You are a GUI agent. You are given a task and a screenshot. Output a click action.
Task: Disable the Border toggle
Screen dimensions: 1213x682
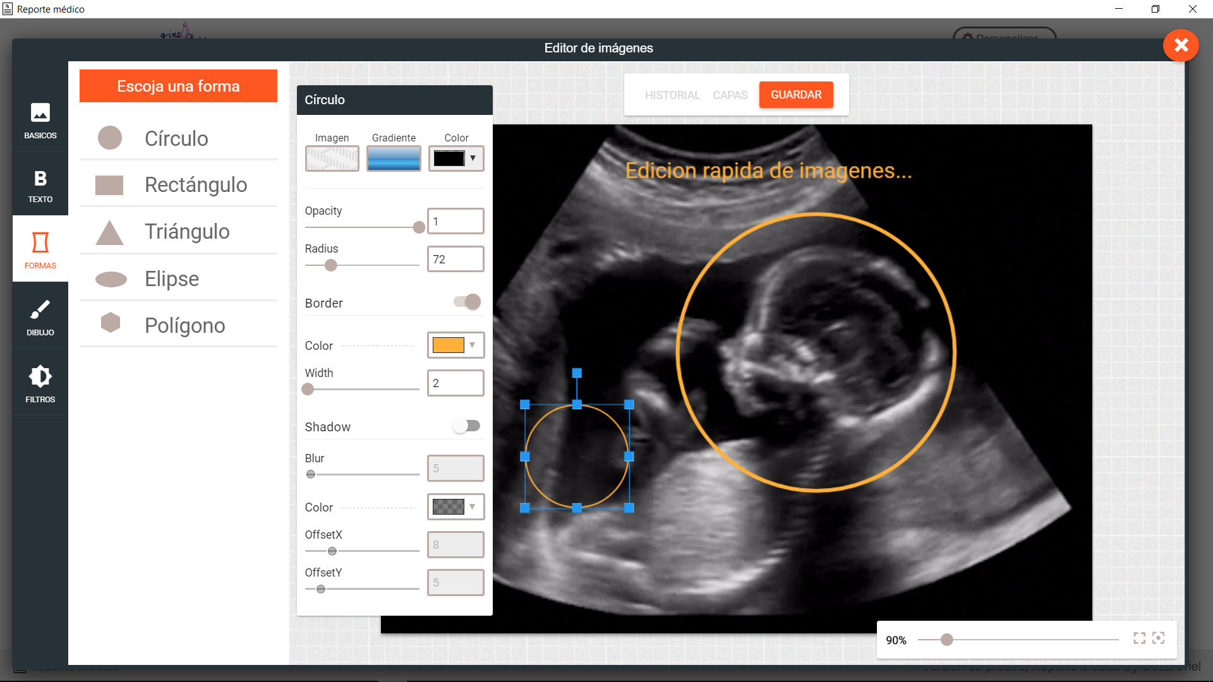pyautogui.click(x=468, y=302)
